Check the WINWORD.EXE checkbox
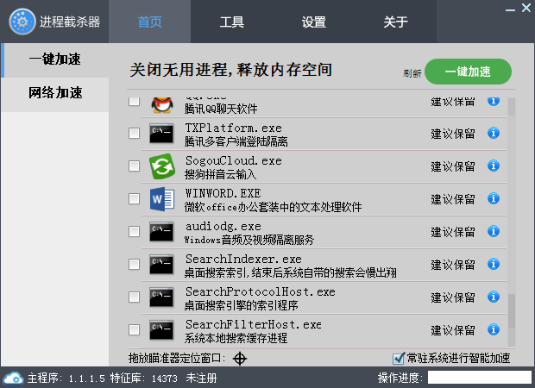Screen dimensions: 535x388 pyautogui.click(x=134, y=199)
